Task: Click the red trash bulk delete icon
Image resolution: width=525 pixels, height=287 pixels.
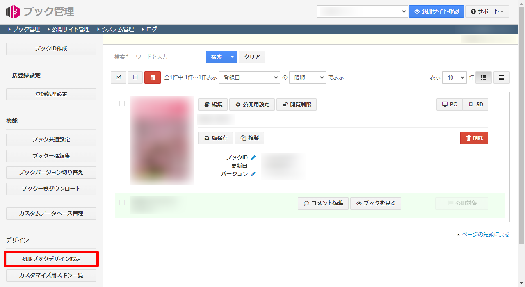Action: point(153,77)
